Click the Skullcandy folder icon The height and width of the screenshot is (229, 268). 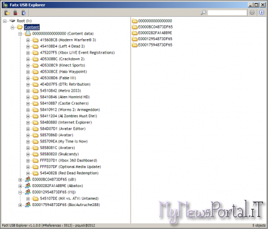click(x=35, y=154)
